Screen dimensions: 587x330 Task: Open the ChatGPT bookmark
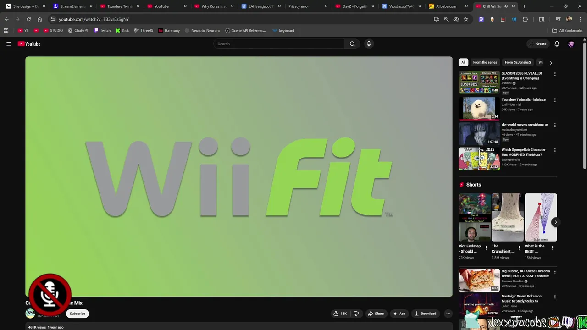78,31
